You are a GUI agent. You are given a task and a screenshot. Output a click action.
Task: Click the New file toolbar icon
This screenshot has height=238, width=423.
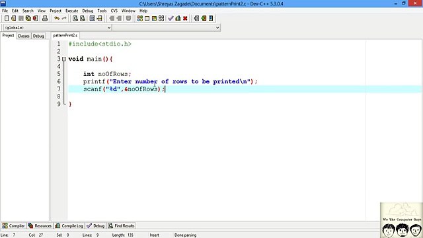coord(7,19)
